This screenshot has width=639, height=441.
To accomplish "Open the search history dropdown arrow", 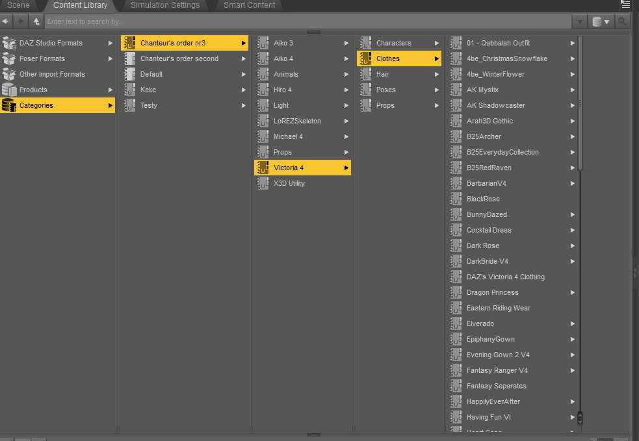I will point(579,21).
